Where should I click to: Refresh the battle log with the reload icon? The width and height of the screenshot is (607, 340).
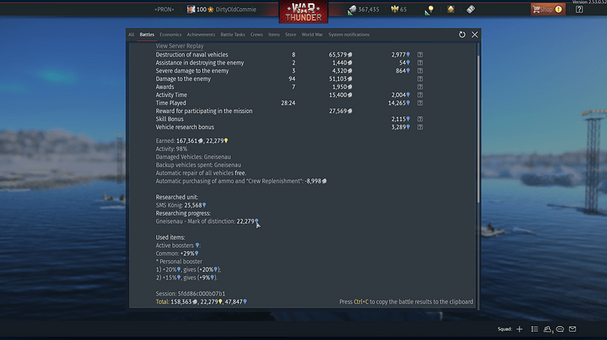click(x=462, y=35)
